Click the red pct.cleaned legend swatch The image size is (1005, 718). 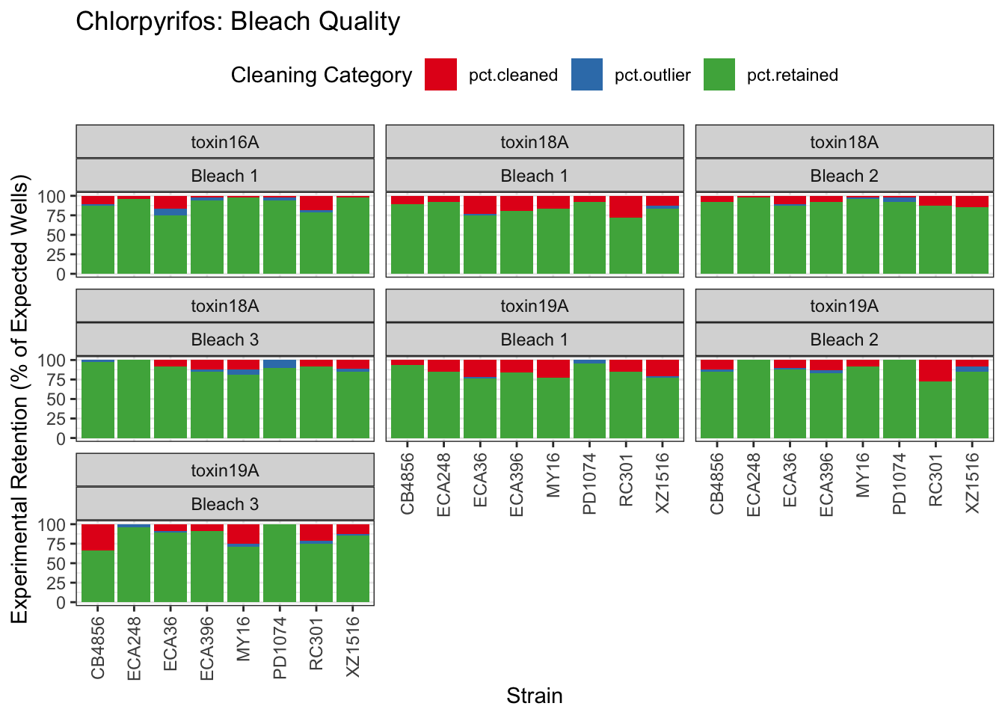pyautogui.click(x=440, y=75)
